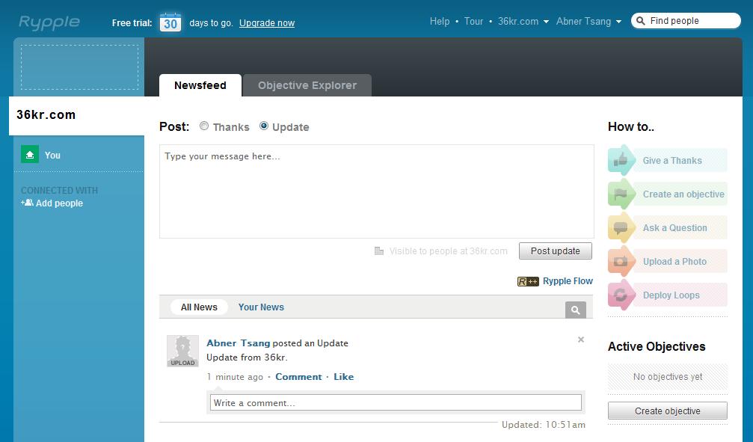This screenshot has width=753, height=442.
Task: Open the newsfeed search icon button
Action: tap(575, 310)
